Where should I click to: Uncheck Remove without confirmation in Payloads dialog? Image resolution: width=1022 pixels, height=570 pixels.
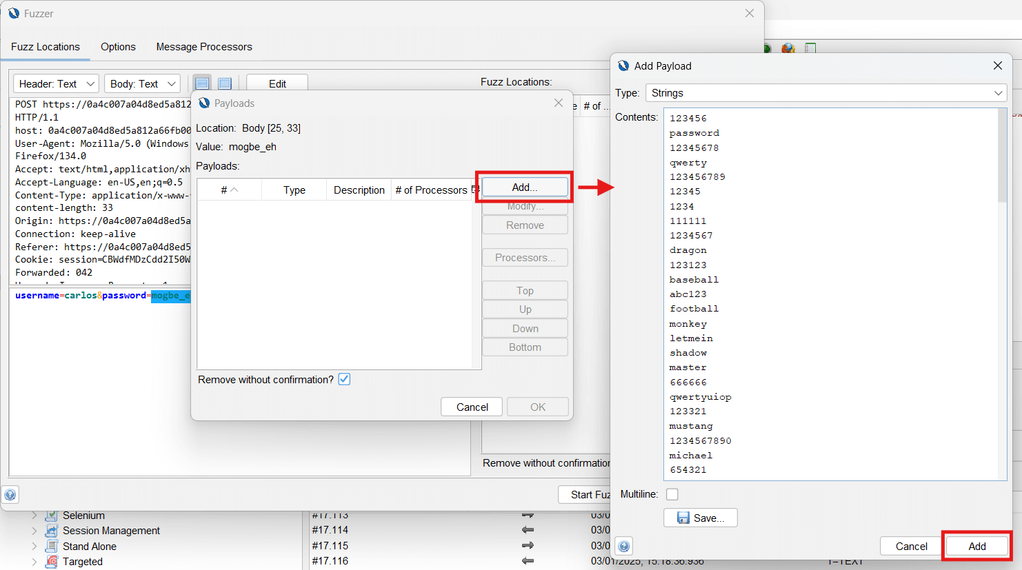pos(344,379)
